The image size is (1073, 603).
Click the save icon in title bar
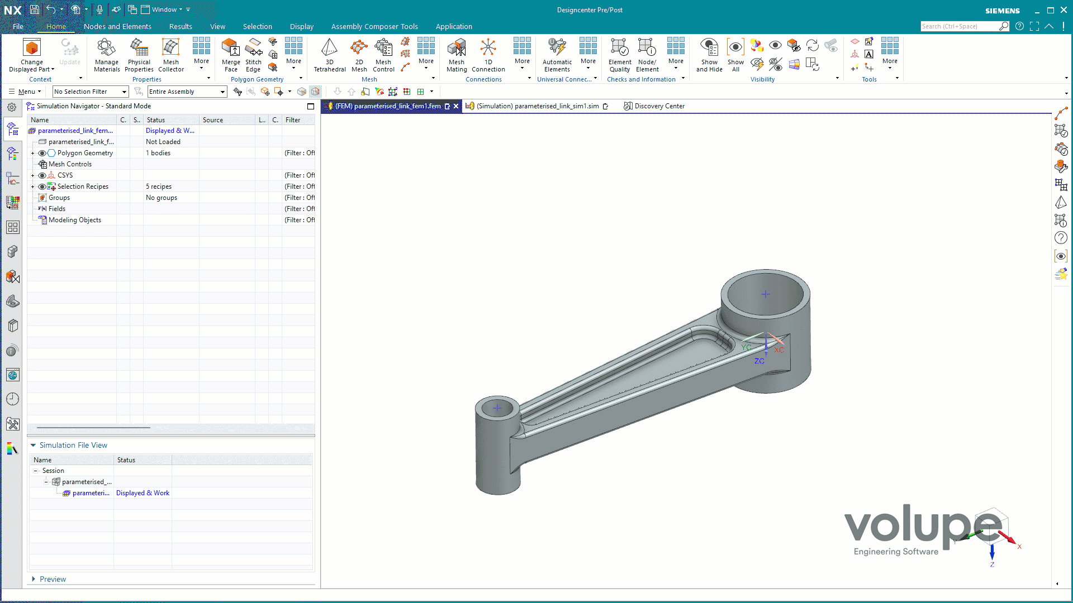[x=35, y=9]
